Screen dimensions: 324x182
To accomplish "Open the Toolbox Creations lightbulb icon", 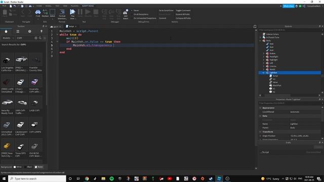I will [x=42, y=31].
